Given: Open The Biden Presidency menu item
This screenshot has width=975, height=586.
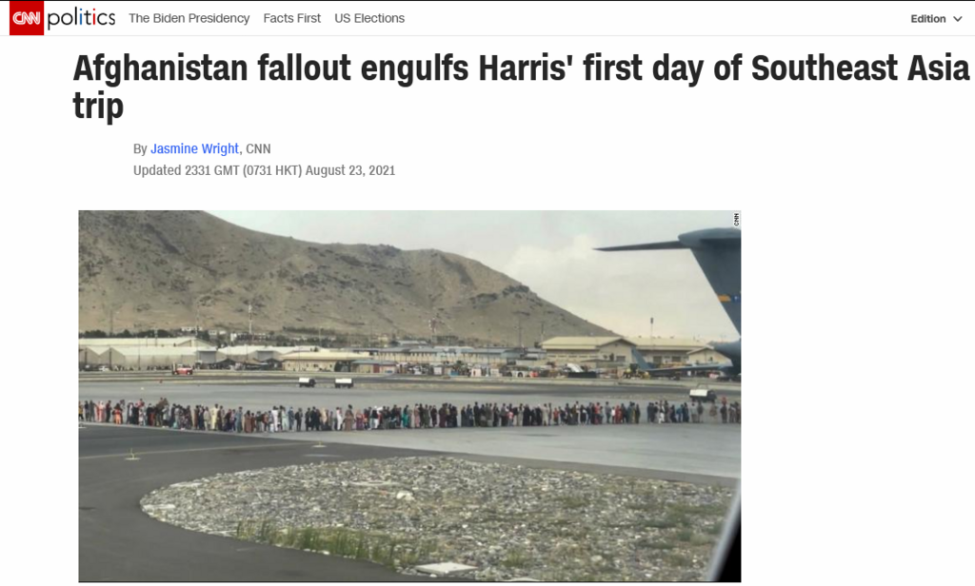Looking at the screenshot, I should pyautogui.click(x=189, y=19).
